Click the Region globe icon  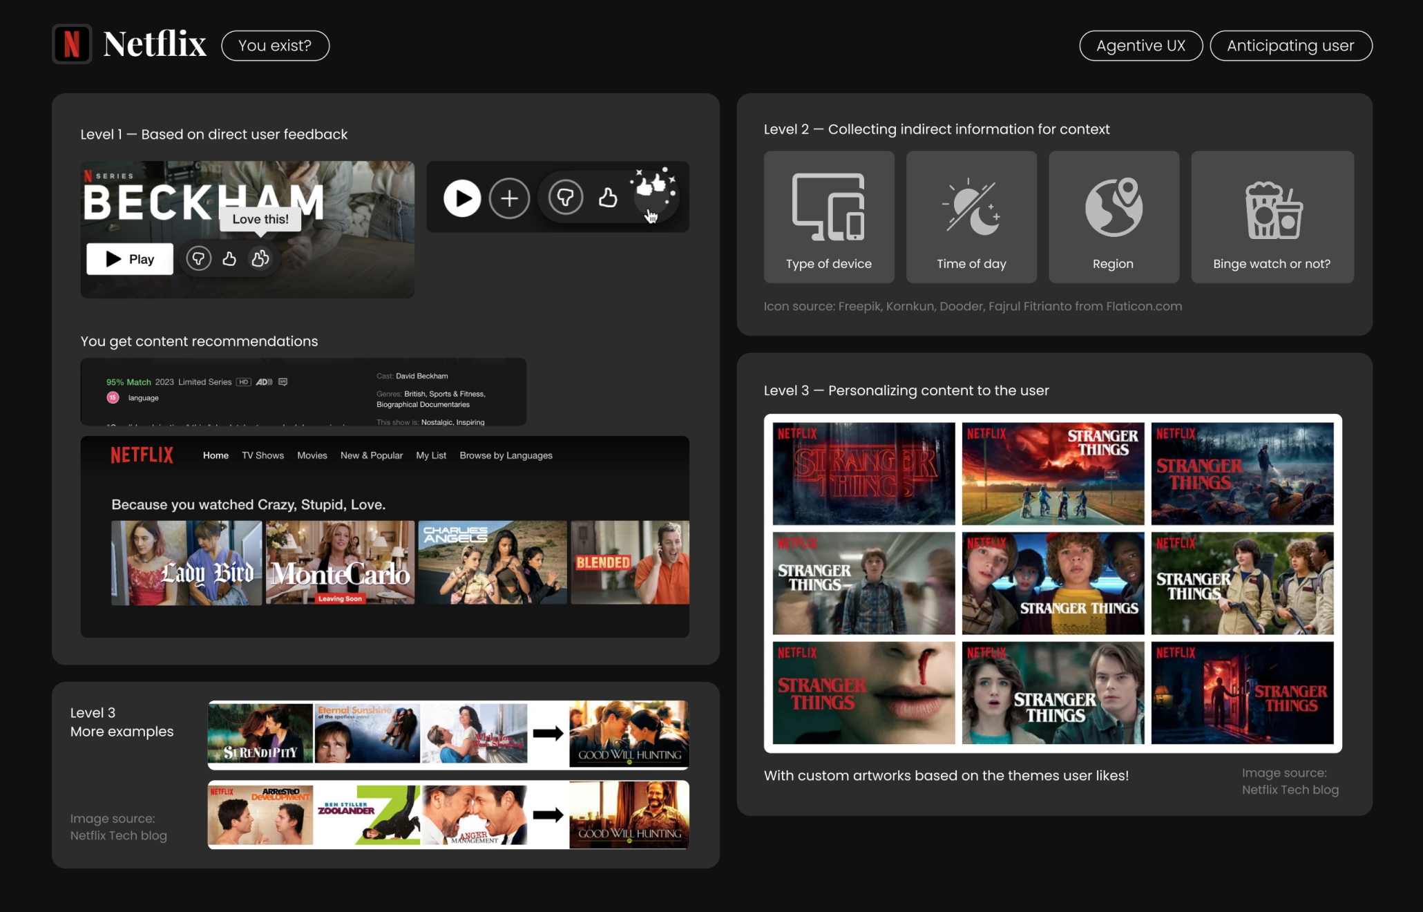pyautogui.click(x=1113, y=207)
